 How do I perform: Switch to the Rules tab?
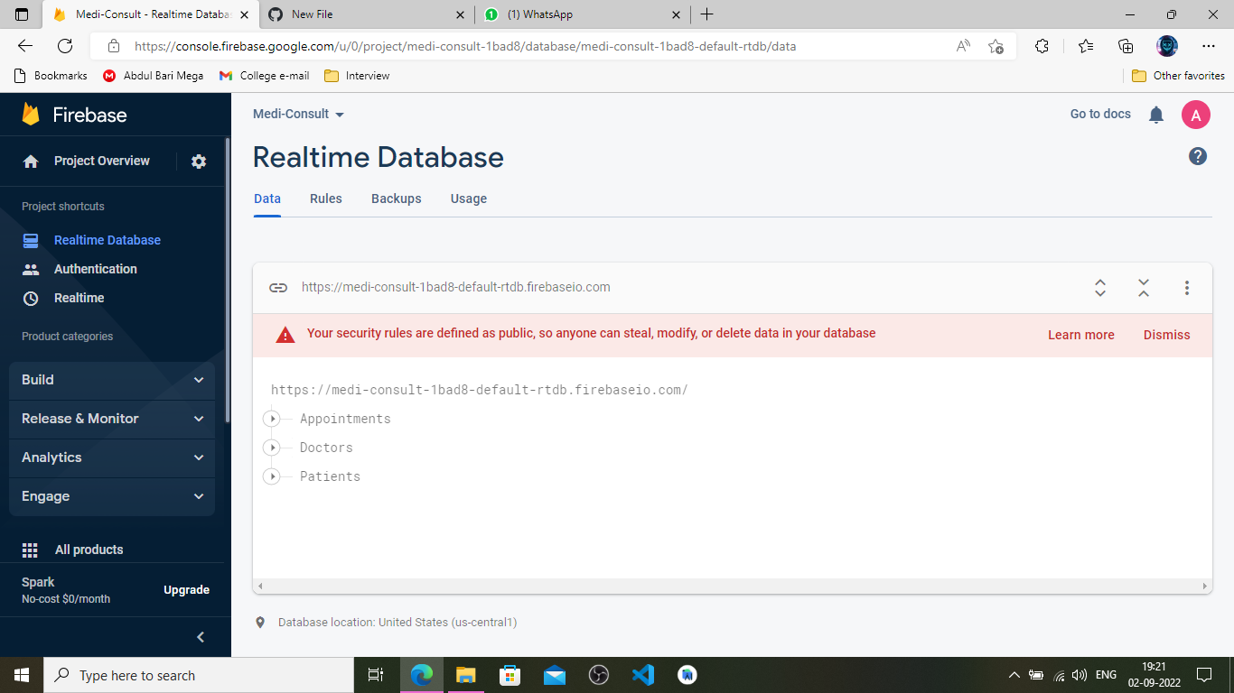click(x=325, y=199)
